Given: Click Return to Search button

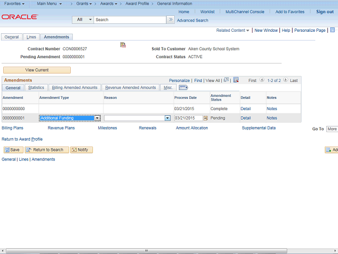Looking at the screenshot, I should 47,150.
